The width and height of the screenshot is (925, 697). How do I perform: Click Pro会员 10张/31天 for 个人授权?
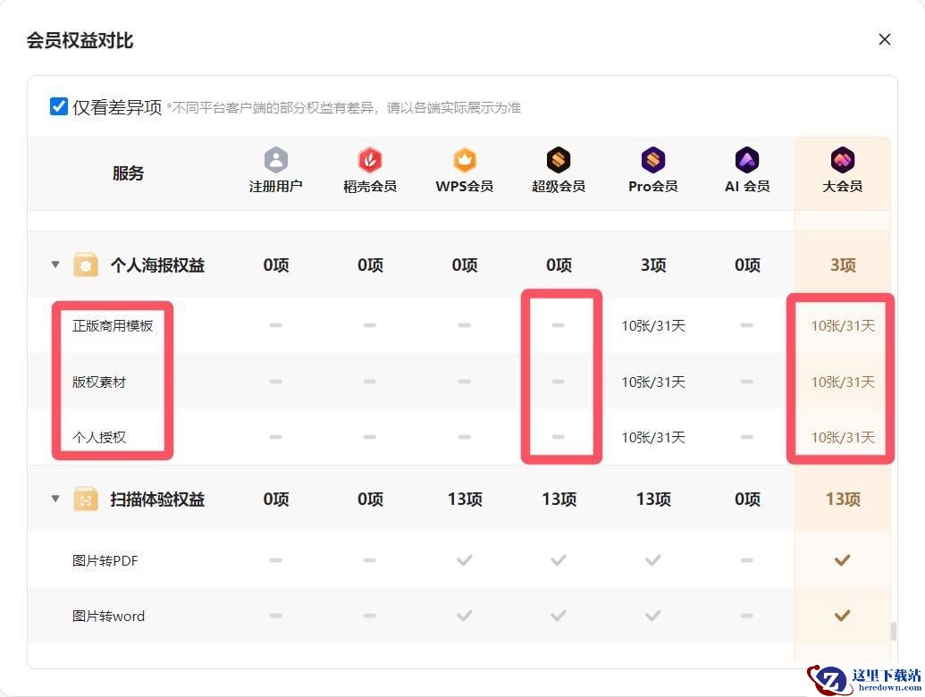point(653,438)
